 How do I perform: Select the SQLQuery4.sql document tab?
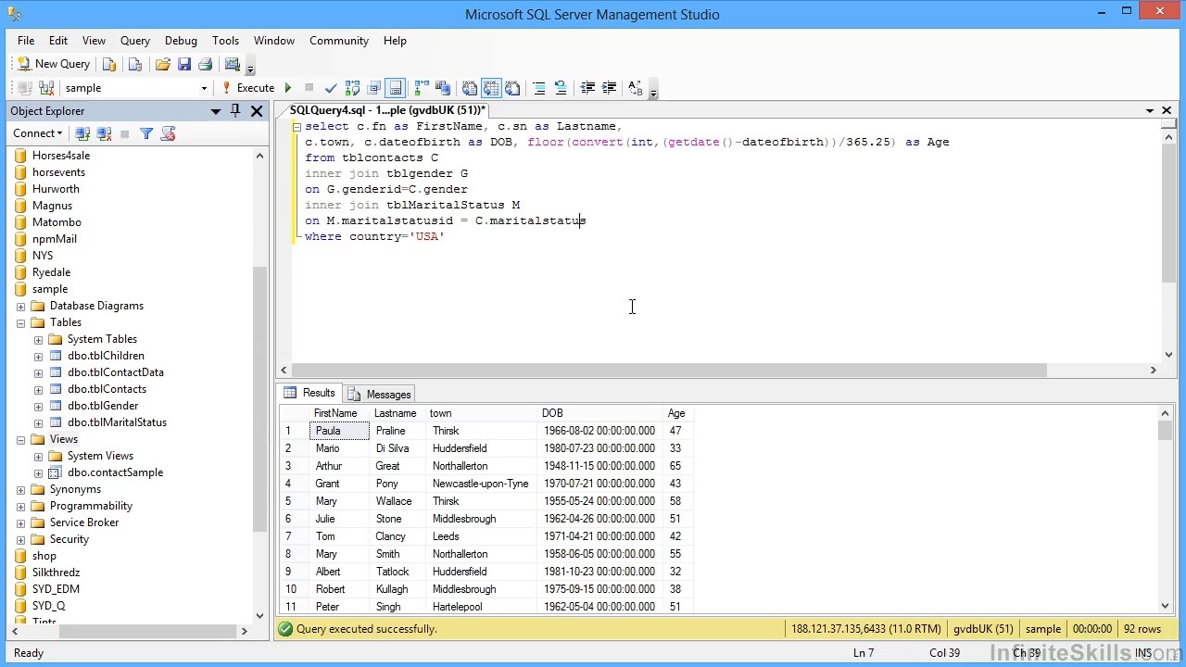click(x=387, y=110)
